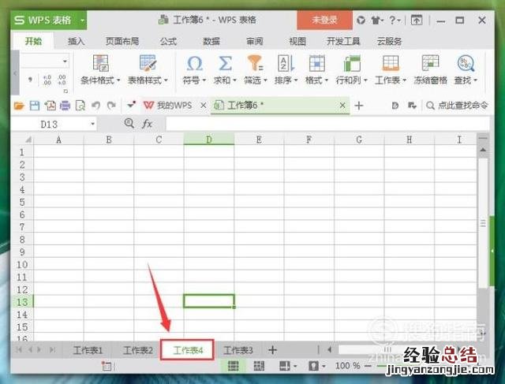Open the 视图 ribbon tab

297,41
